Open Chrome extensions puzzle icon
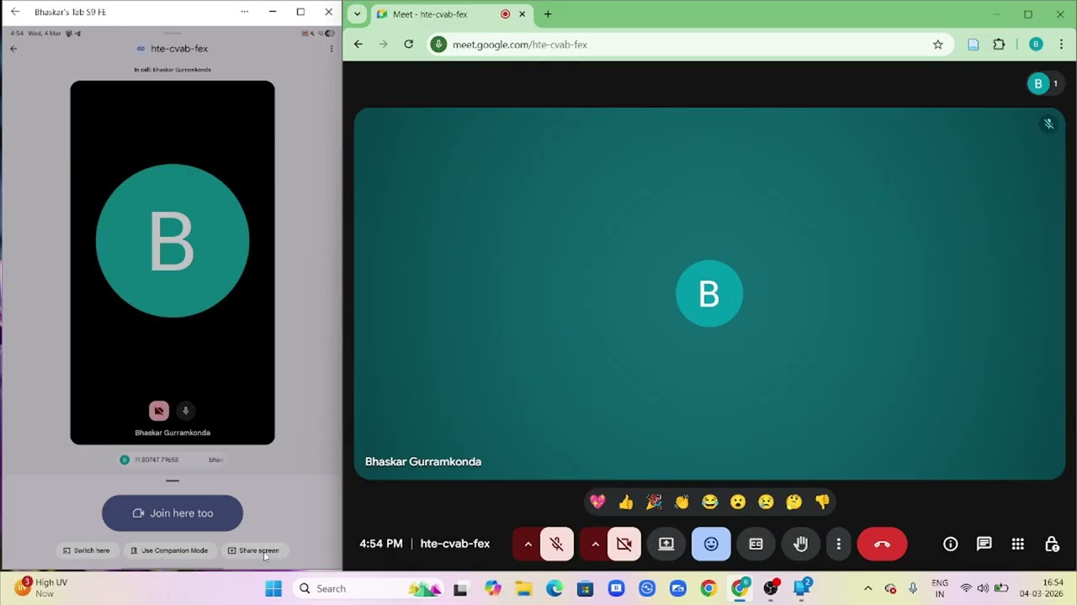This screenshot has width=1077, height=605. tap(999, 45)
